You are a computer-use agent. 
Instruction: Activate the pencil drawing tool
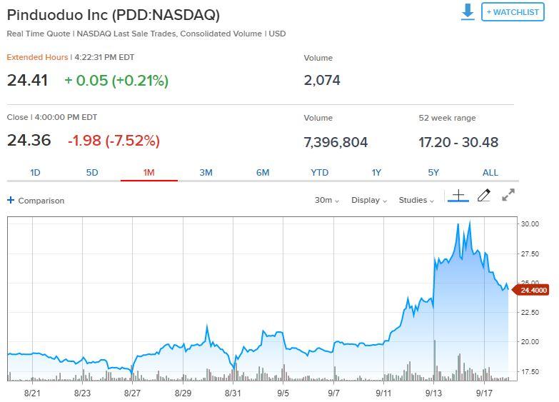(484, 195)
